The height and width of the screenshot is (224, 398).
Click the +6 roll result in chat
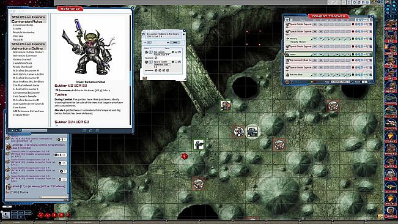click(x=61, y=155)
